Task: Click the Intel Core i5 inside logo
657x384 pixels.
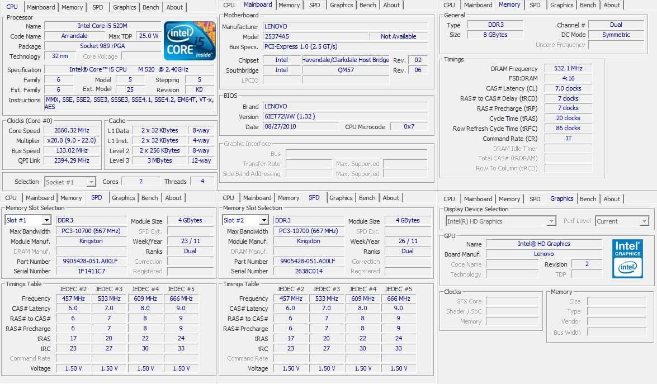Action: point(190,41)
